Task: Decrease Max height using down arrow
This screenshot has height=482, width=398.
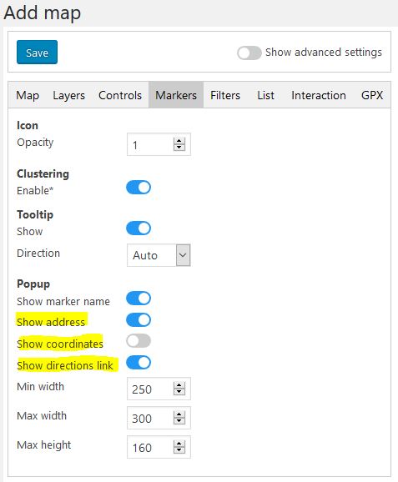Action: (179, 450)
